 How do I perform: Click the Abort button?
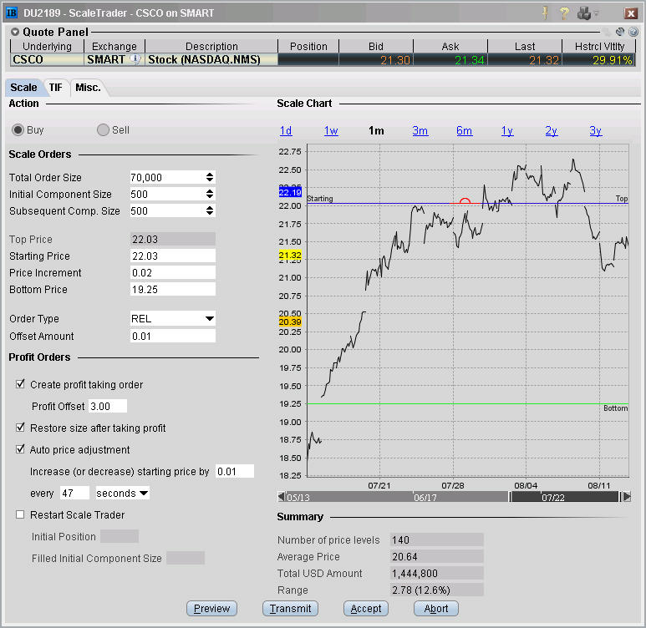tap(436, 608)
